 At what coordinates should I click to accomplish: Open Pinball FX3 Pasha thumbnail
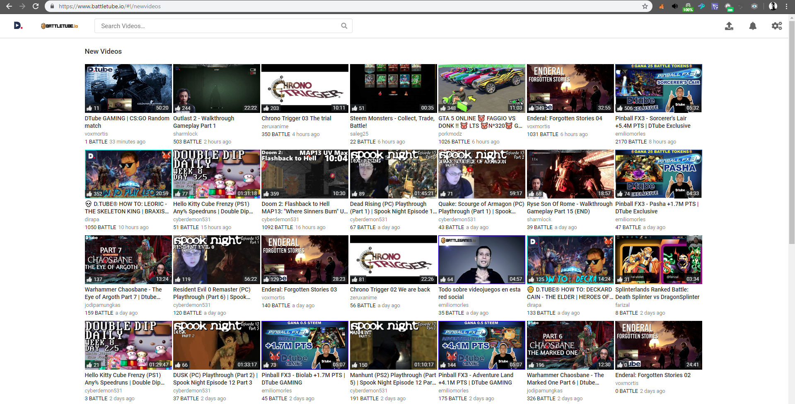pos(659,174)
